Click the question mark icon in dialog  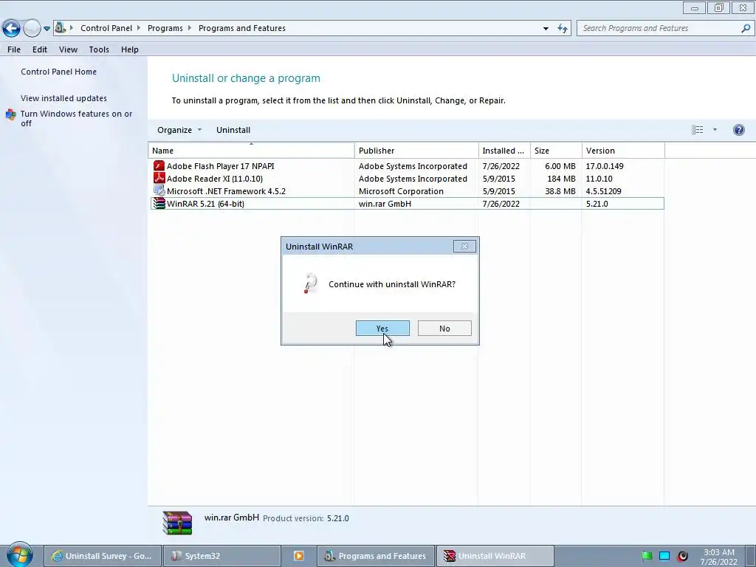tap(311, 283)
